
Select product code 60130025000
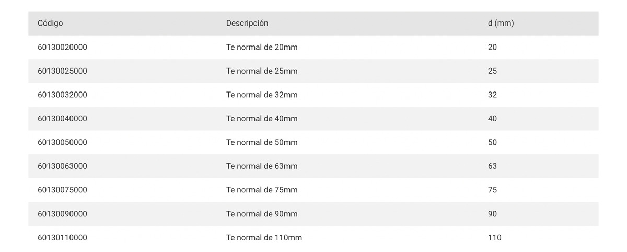click(62, 71)
